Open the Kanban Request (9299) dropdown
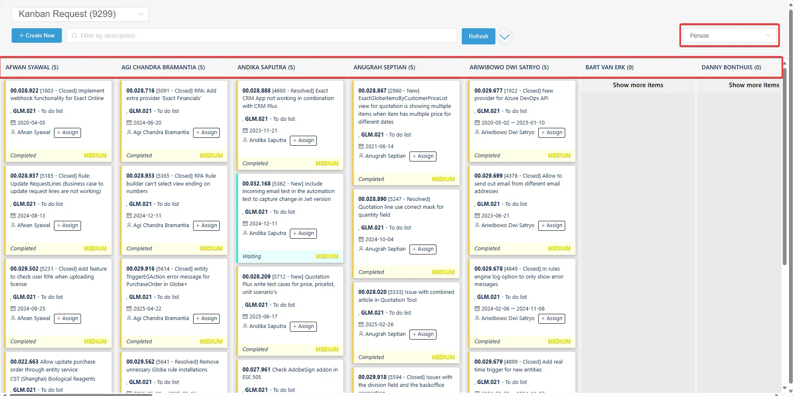 (80, 14)
